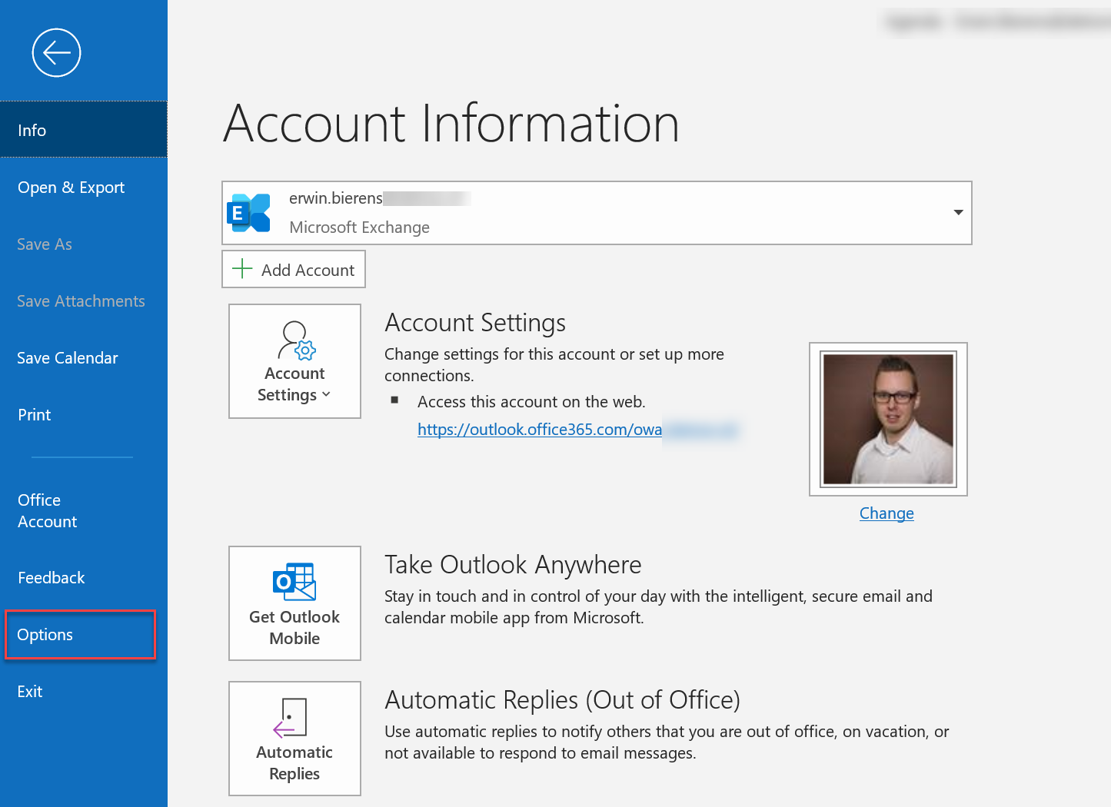The height and width of the screenshot is (807, 1111).
Task: Click the Get Outlook Mobile icon
Action: pyautogui.click(x=294, y=581)
